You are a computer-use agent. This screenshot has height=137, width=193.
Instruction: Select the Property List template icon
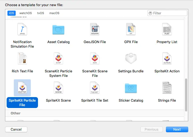pyautogui.click(x=167, y=30)
